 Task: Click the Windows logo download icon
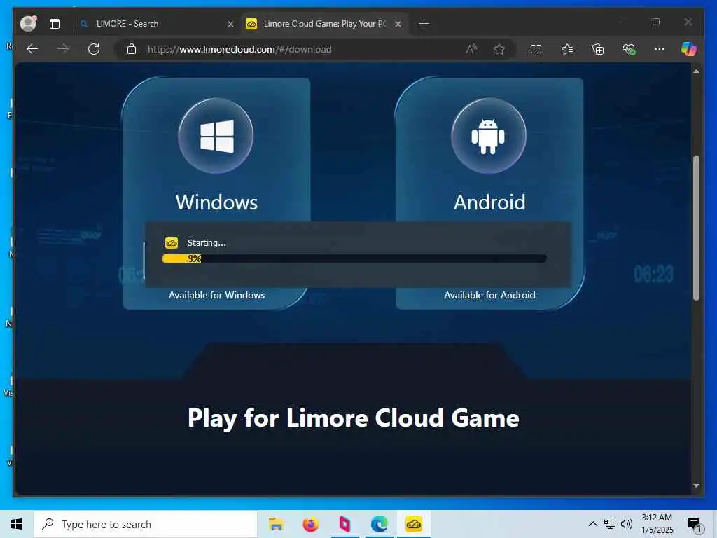(x=216, y=136)
